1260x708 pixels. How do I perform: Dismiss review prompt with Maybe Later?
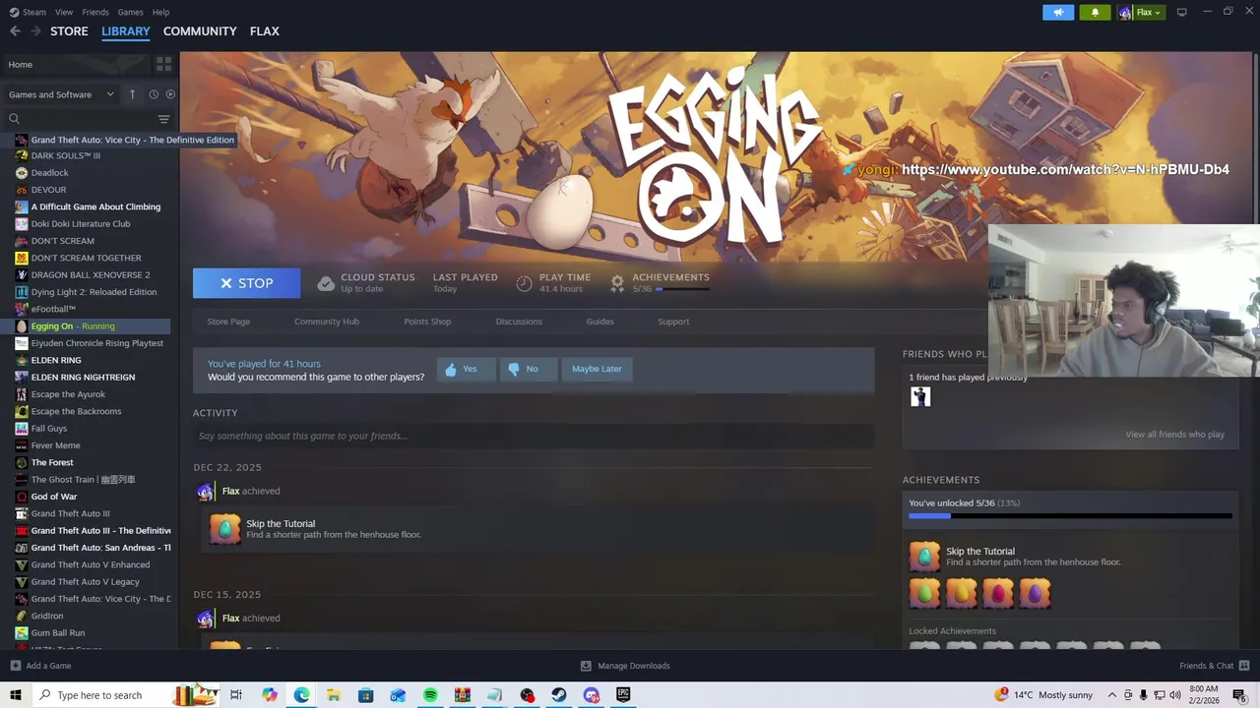click(597, 369)
